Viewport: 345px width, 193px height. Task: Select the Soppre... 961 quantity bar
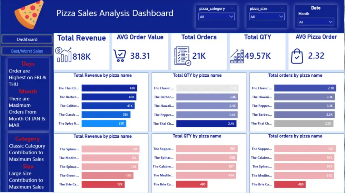tap(207, 149)
